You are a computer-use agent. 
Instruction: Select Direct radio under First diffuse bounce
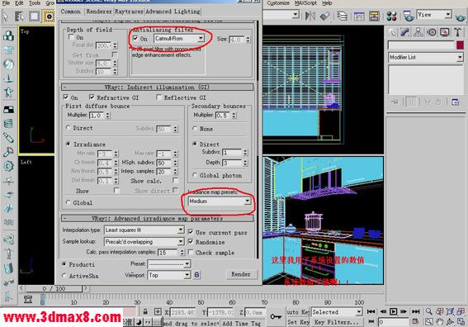(x=69, y=128)
